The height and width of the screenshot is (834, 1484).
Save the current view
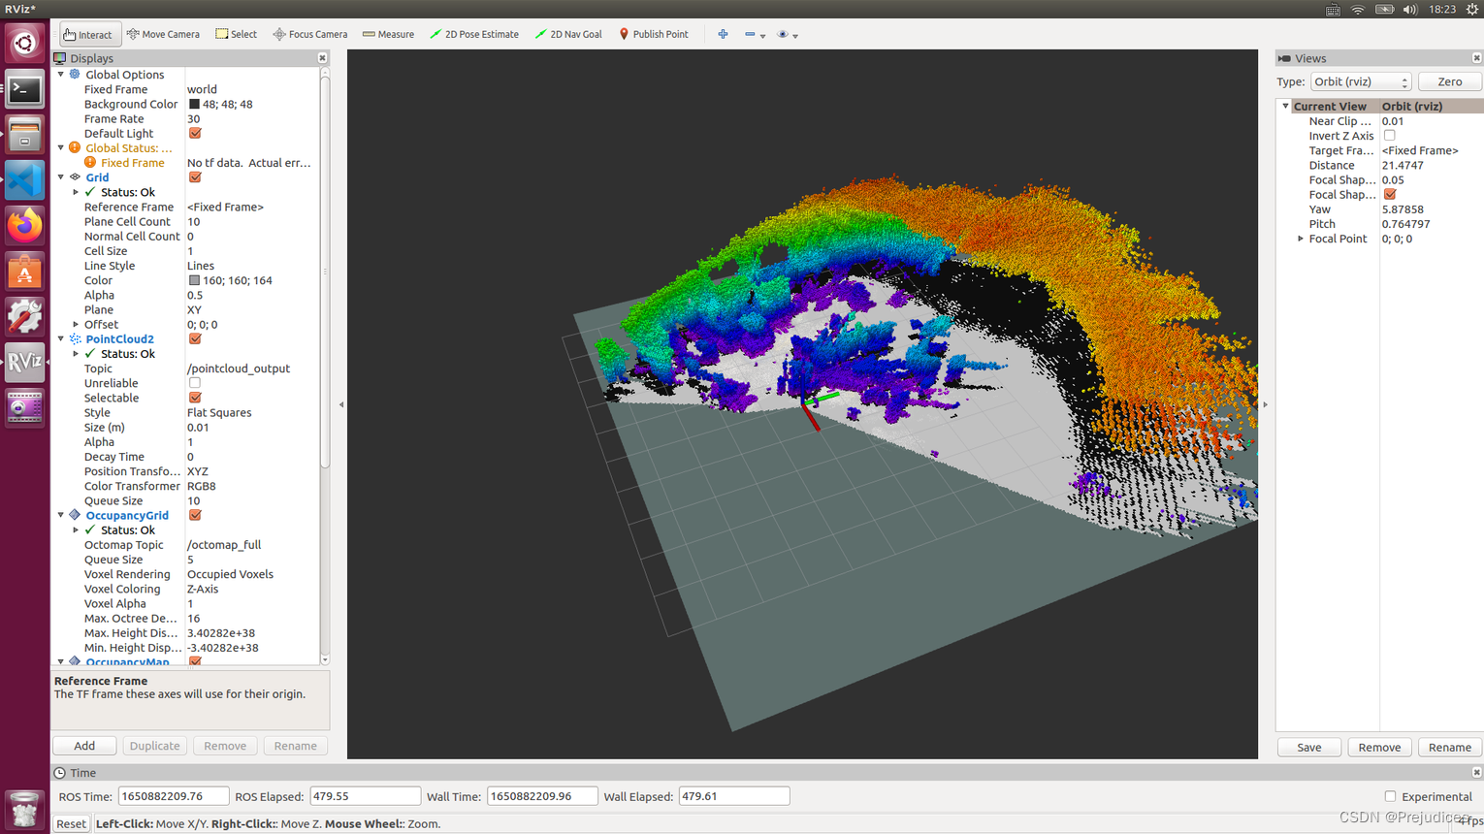(x=1308, y=747)
